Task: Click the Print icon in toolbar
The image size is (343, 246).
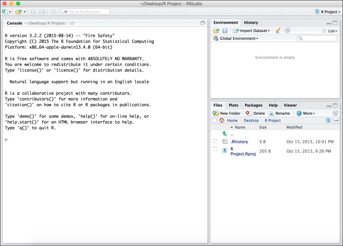Action: click(x=53, y=12)
